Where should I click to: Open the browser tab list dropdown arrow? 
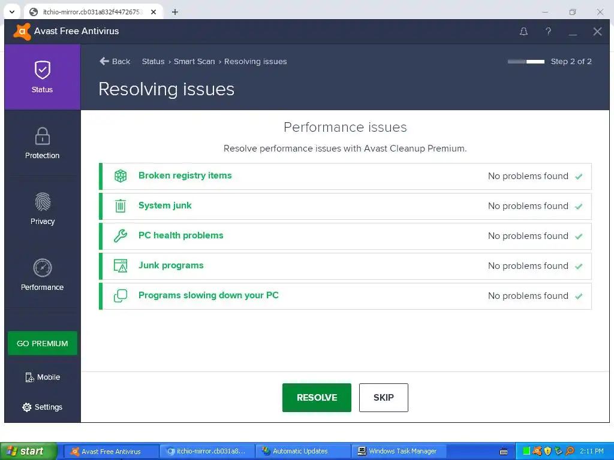pos(12,12)
